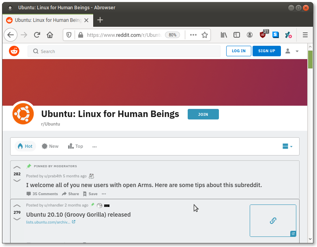Go back with the browser back arrow

[11, 35]
